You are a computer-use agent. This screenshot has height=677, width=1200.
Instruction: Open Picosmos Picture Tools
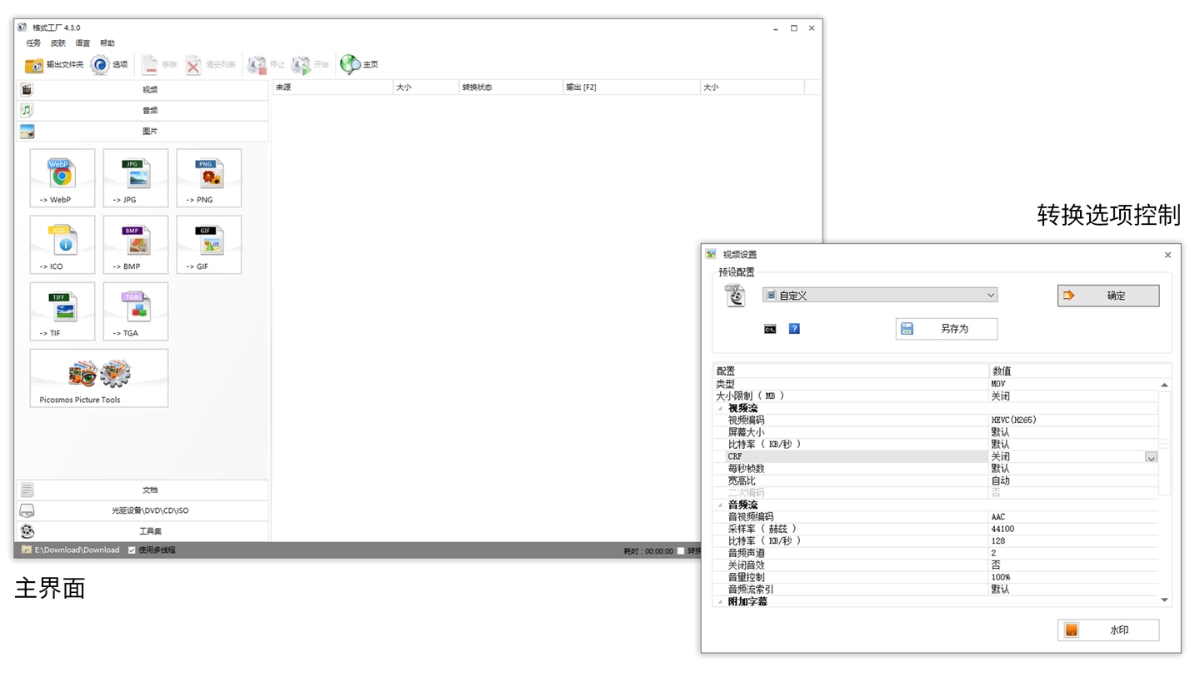coord(99,378)
